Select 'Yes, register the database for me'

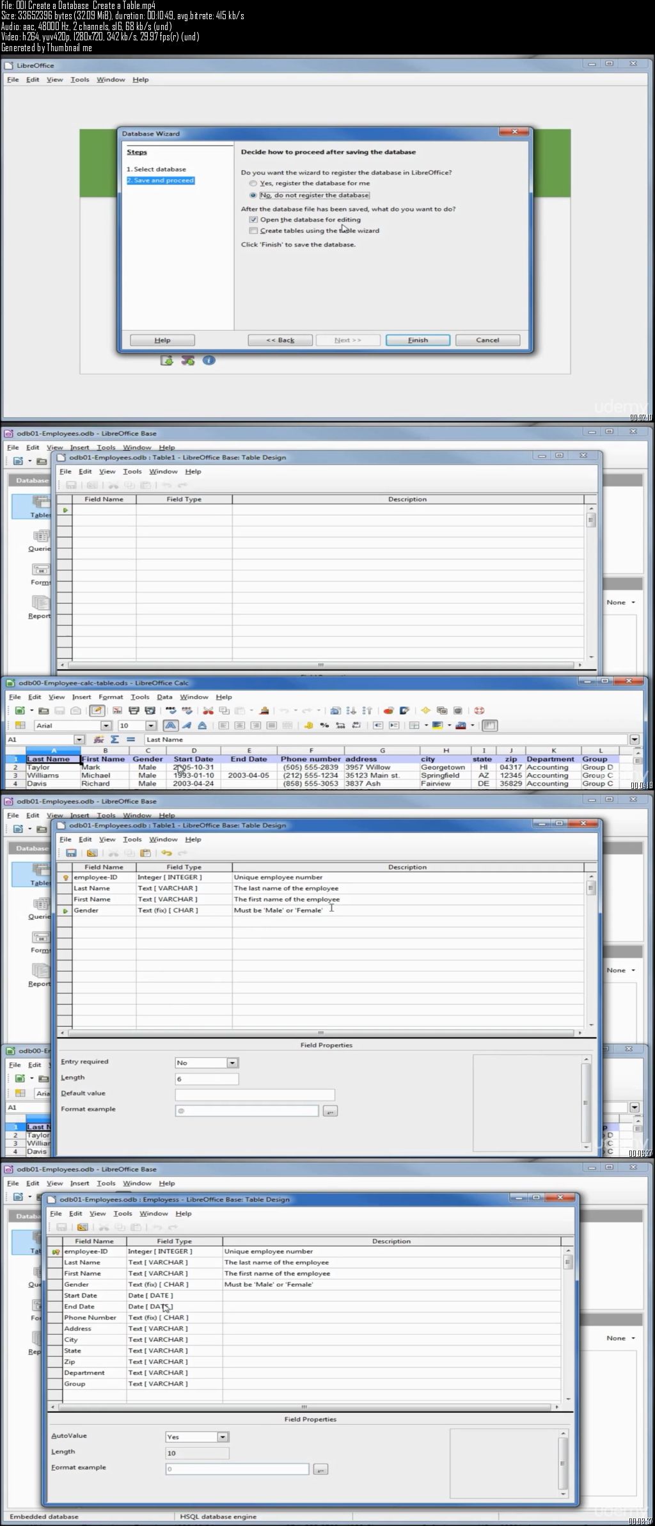point(253,183)
